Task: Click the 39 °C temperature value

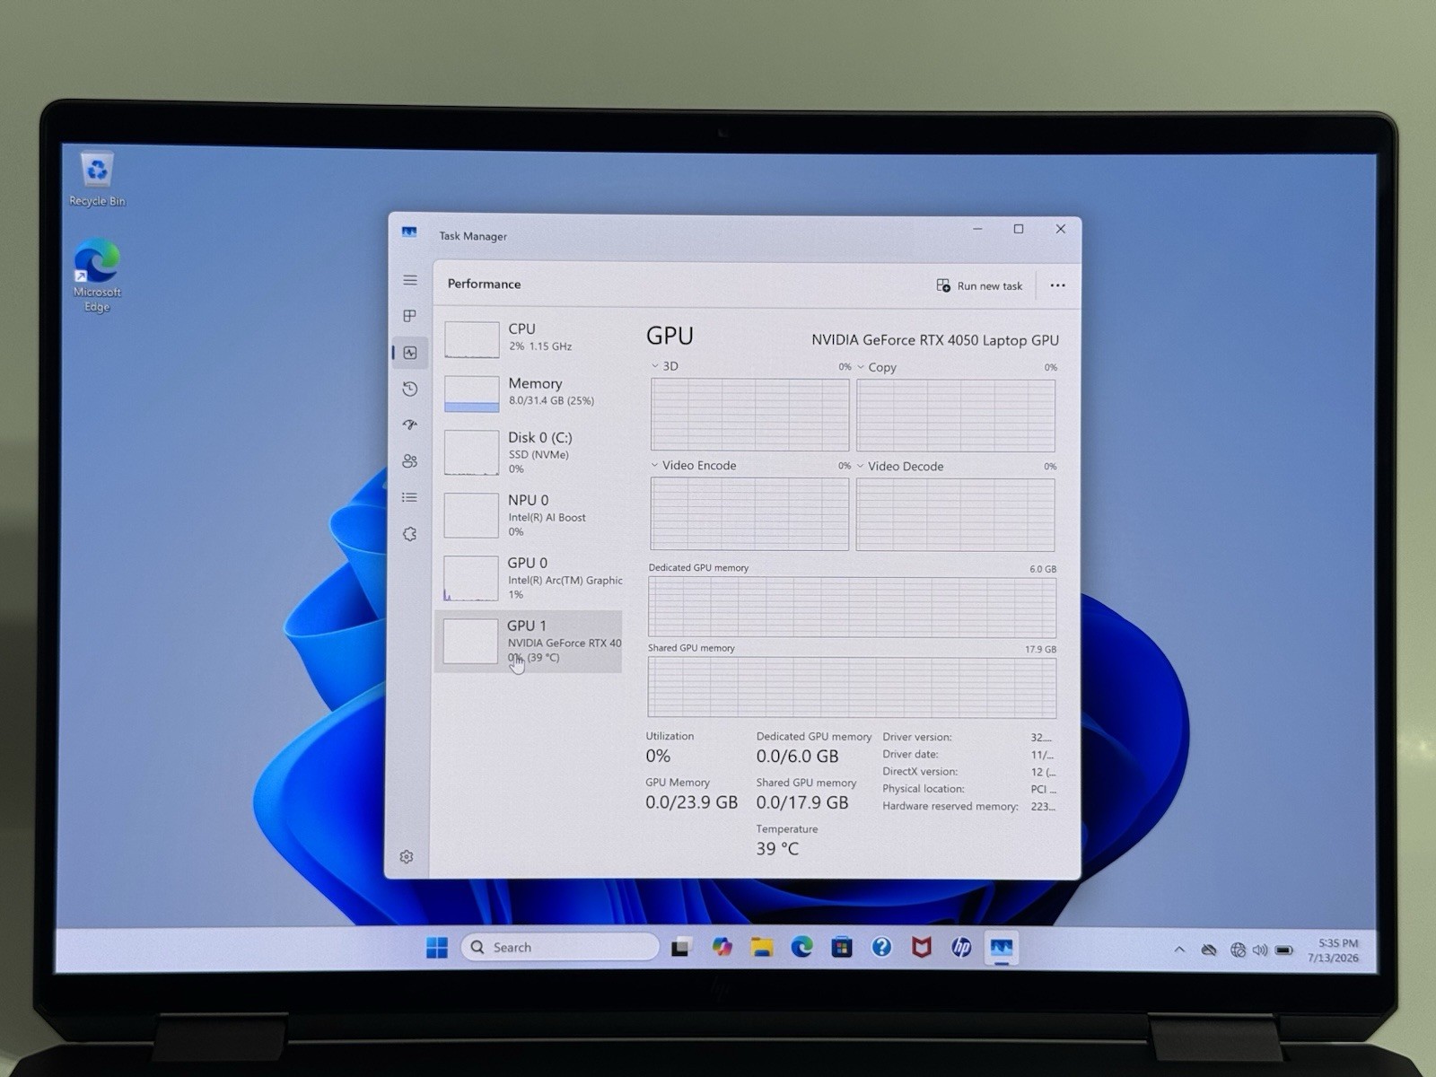Action: click(777, 848)
